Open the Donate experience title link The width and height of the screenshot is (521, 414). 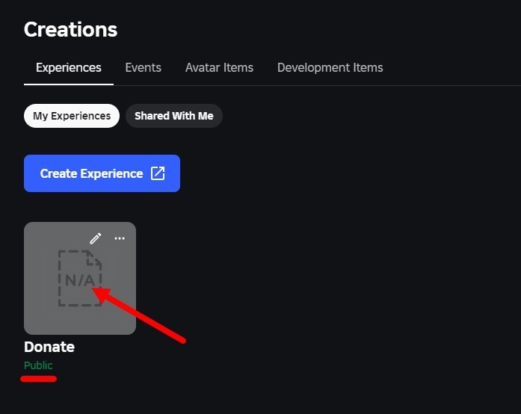49,347
